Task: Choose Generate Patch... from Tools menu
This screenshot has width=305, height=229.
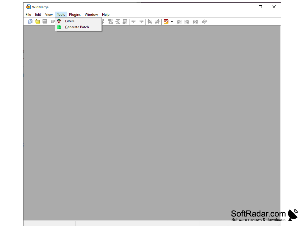Action: tap(78, 27)
